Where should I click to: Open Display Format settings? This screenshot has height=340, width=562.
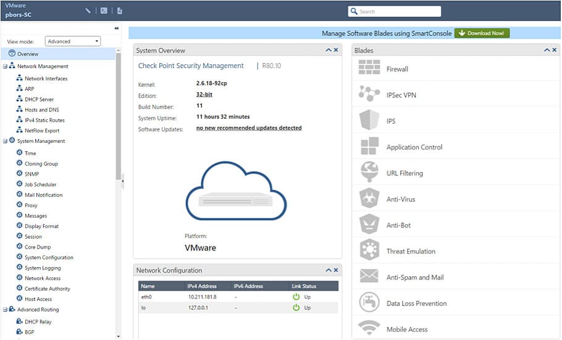tap(41, 226)
